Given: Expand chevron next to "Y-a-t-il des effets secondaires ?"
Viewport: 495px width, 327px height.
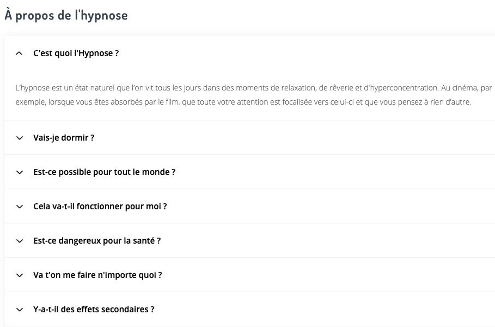Looking at the screenshot, I should pyautogui.click(x=20, y=310).
